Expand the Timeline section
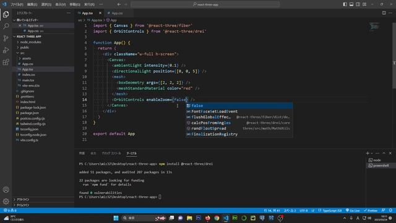This screenshot has width=396, height=223. [x=23, y=205]
